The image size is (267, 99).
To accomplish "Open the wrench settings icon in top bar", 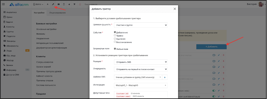I will [53, 4].
